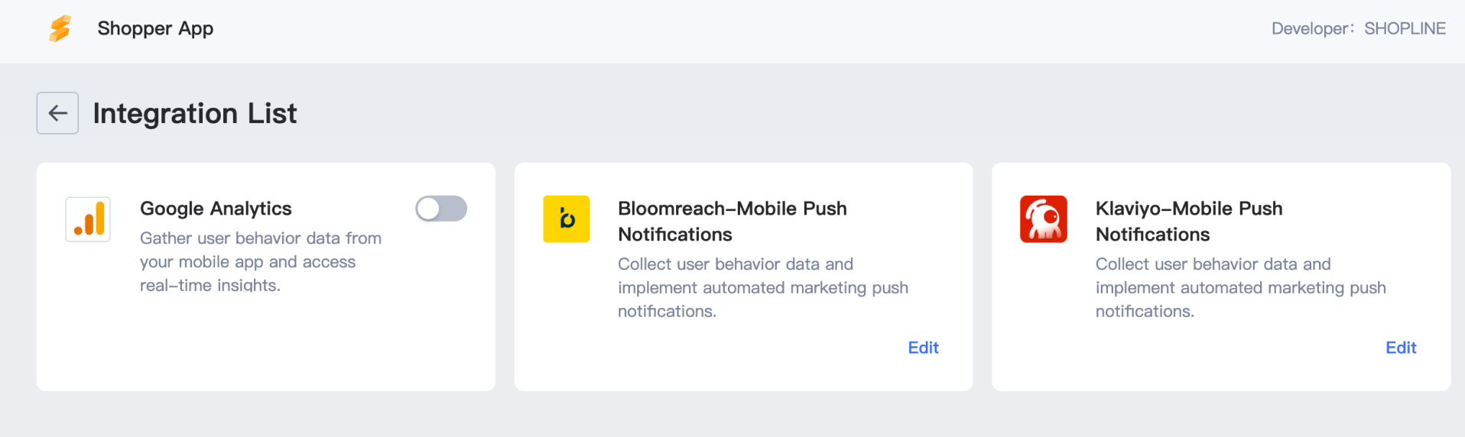Click empty area below Google Analytics description
1465x437 pixels.
click(260, 344)
